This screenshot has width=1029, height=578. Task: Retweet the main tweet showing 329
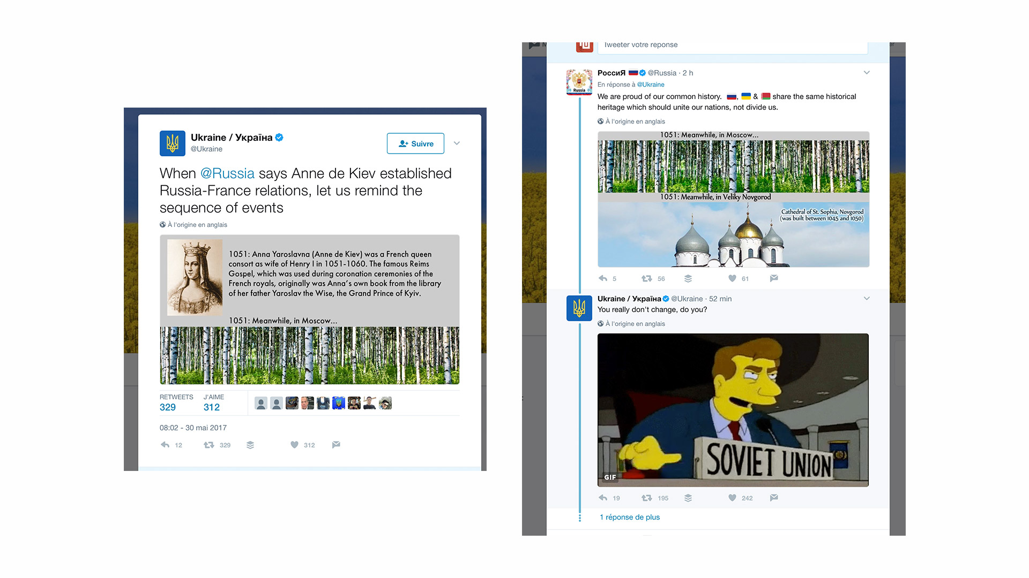209,445
